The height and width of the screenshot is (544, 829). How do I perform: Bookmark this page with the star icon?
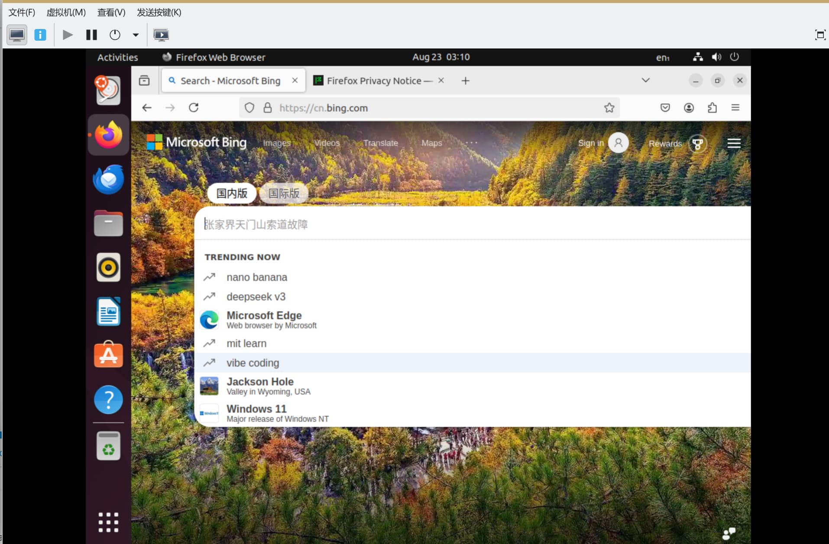click(x=609, y=108)
